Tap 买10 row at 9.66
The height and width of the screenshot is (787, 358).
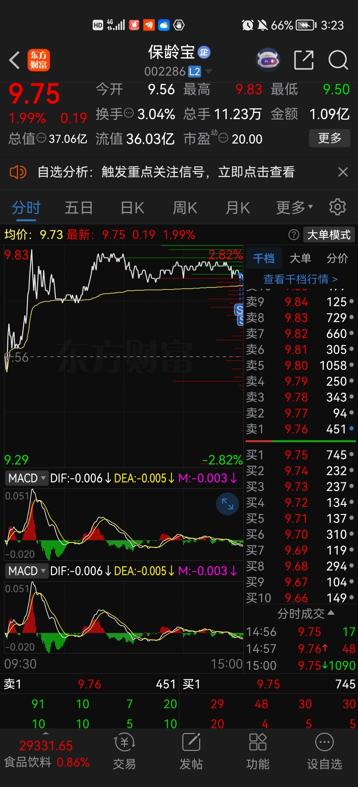point(300,598)
